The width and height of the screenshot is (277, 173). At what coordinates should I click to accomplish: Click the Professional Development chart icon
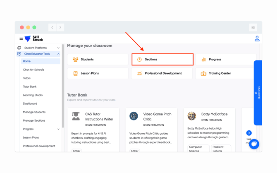click(x=139, y=73)
